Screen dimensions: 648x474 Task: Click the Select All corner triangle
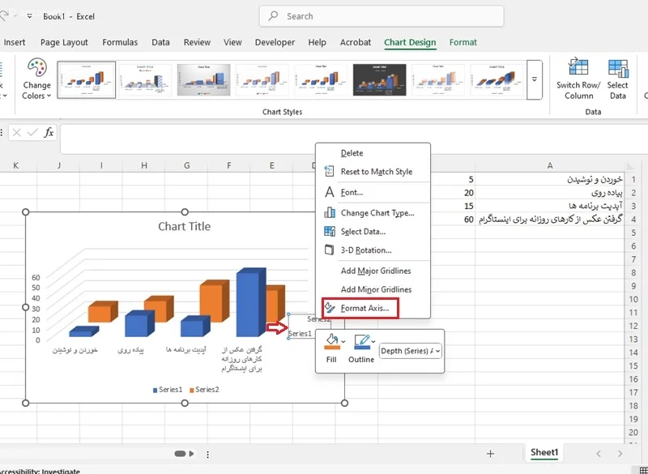(630, 166)
